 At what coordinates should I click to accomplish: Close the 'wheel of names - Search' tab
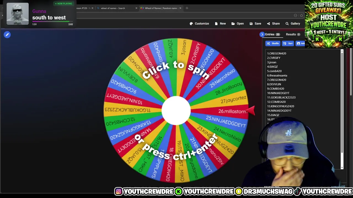click(x=136, y=8)
